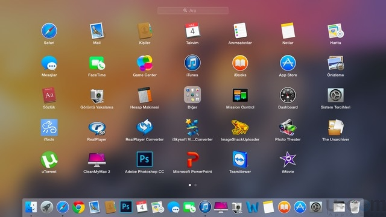Image resolution: width=386 pixels, height=217 pixels.
Task: Open Safari from the Dock
Action: tap(63, 207)
